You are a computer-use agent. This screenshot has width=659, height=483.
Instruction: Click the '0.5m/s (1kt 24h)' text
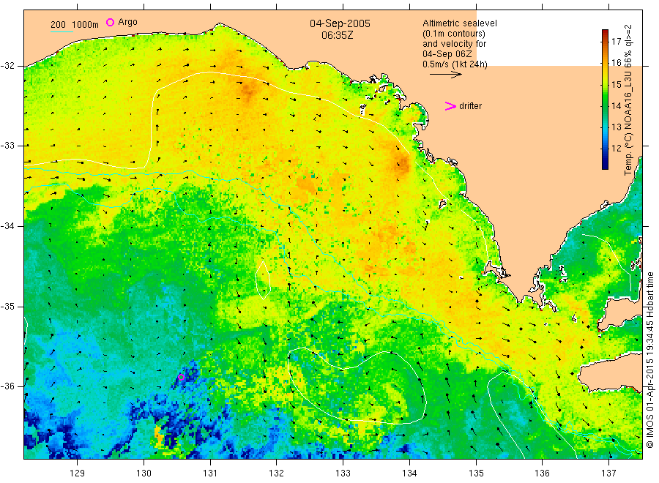click(x=455, y=64)
